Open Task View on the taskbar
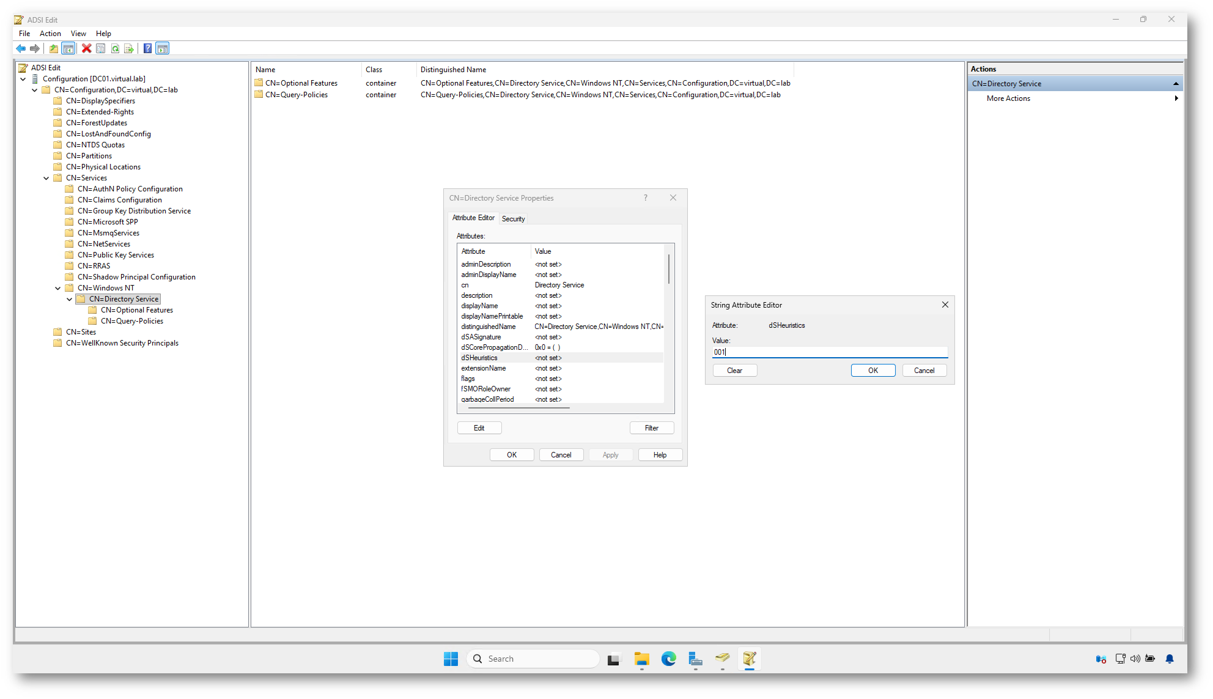This screenshot has height=699, width=1213. coord(614,659)
